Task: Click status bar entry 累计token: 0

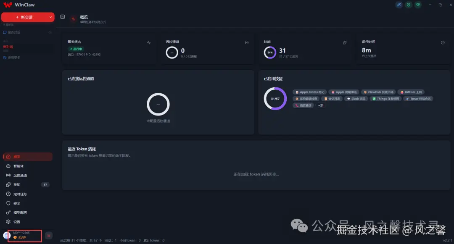Action: coord(154,241)
